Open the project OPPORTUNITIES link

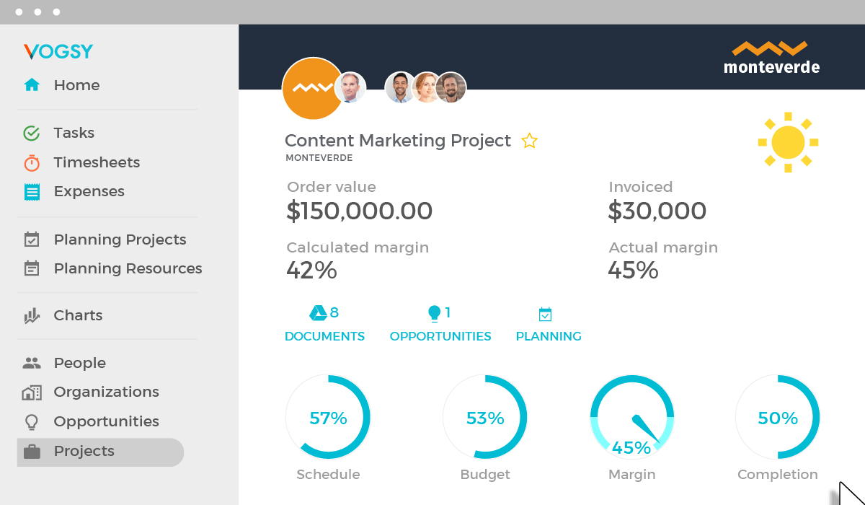(x=440, y=336)
